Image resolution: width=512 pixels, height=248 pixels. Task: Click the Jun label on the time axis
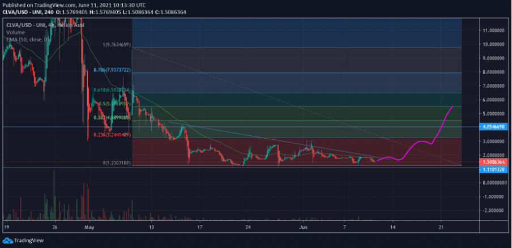point(303,226)
